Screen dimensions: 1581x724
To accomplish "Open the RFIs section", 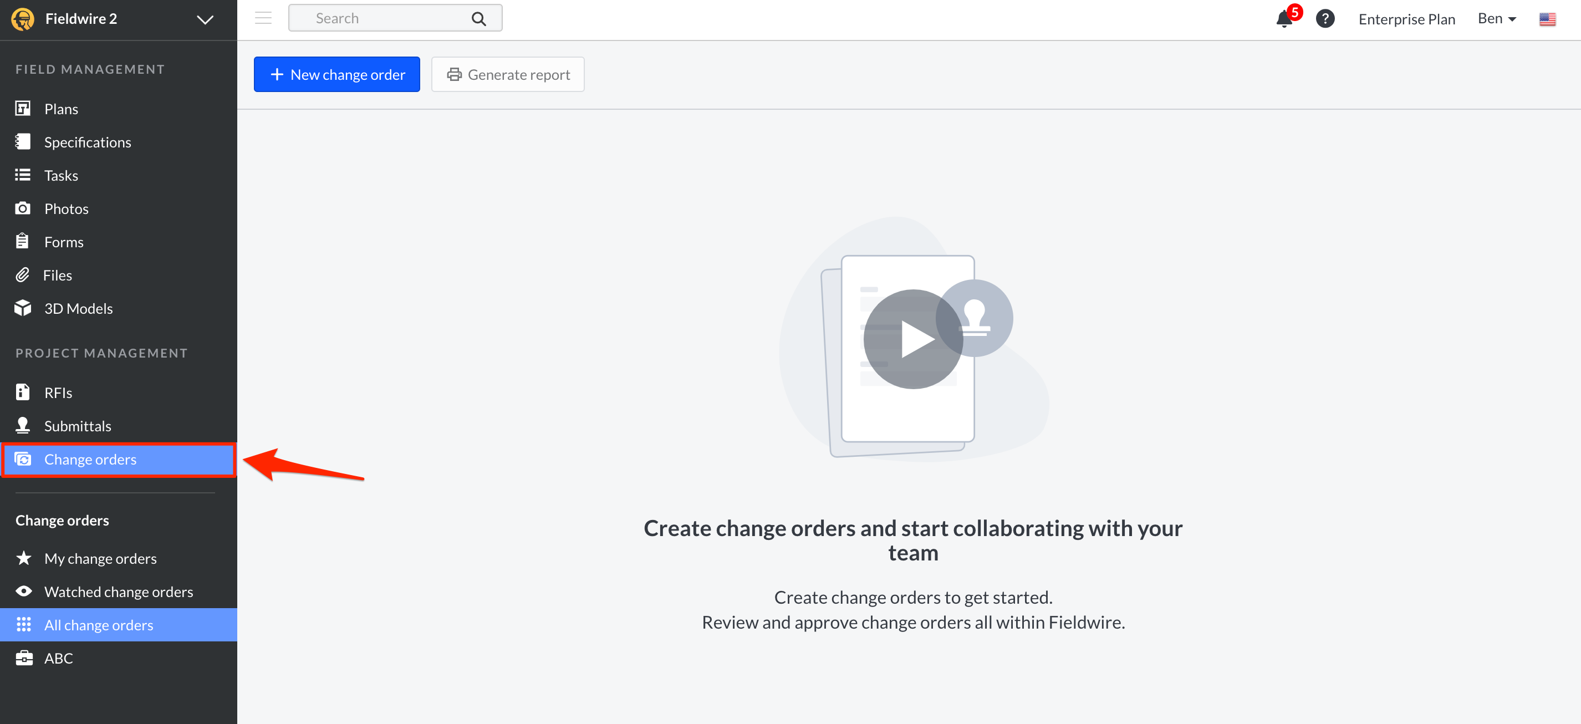I will point(58,392).
